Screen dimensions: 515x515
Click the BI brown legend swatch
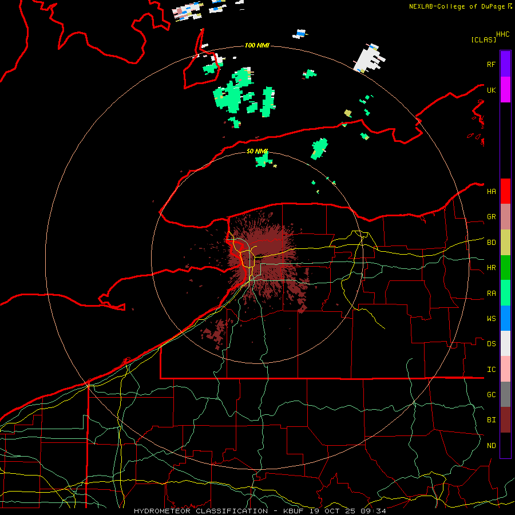click(x=505, y=420)
